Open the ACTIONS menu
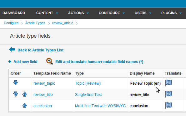Viewport: 186px width, 116px height. pos(76,13)
